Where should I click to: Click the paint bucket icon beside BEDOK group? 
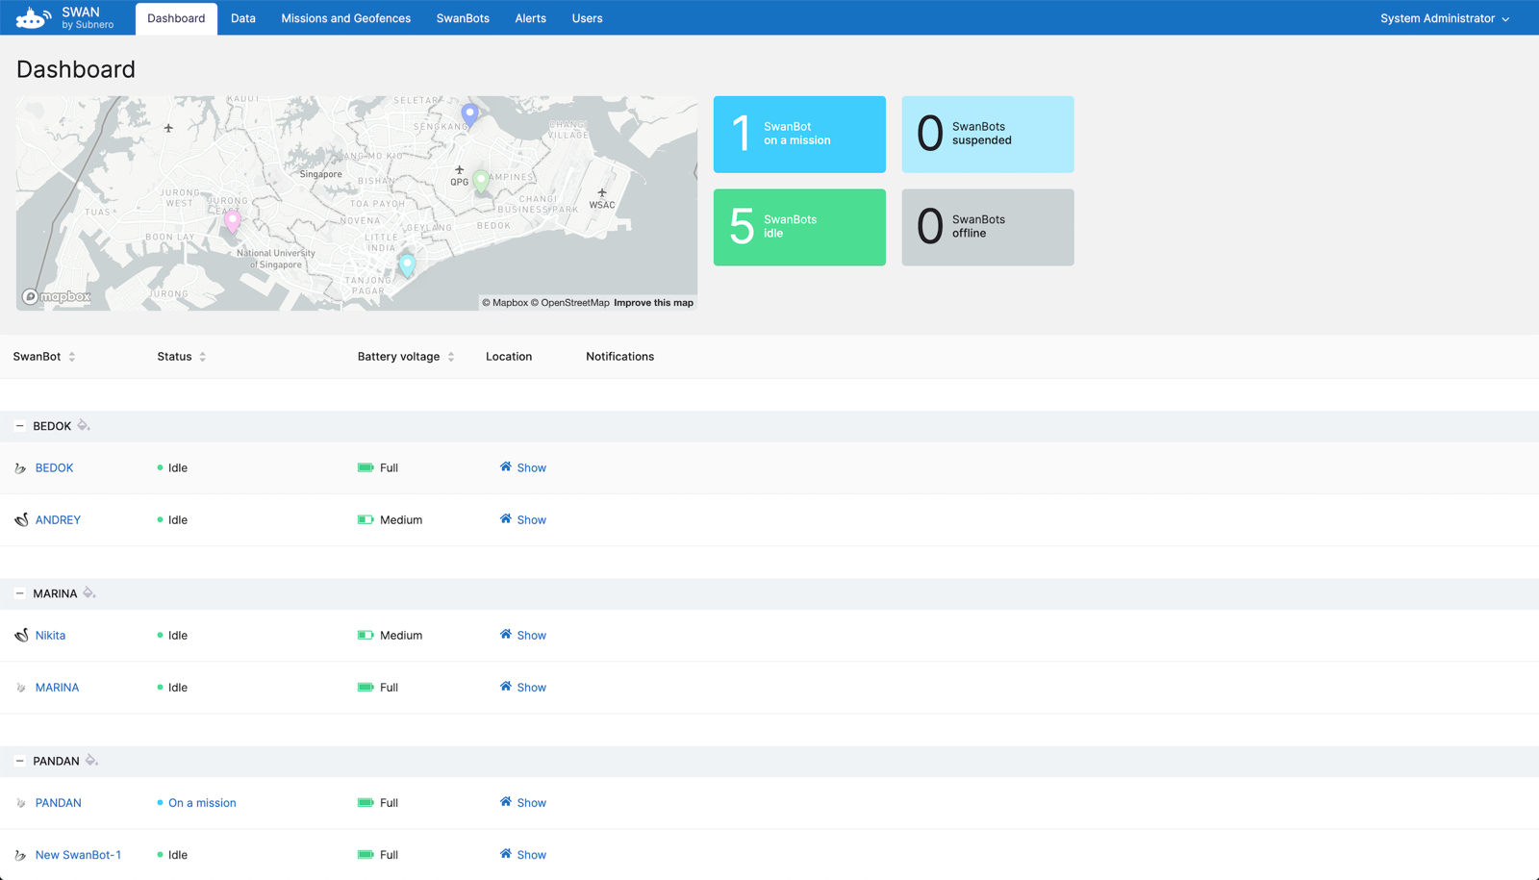[84, 425]
